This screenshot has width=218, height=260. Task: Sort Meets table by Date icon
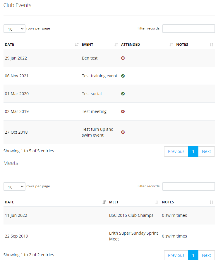104,202
